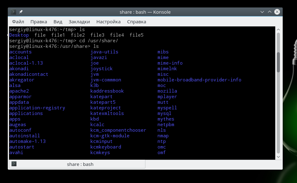The height and width of the screenshot is (183, 297).
Task: Click the terminal icon on the share : bash tab
Action: pyautogui.click(x=14, y=164)
